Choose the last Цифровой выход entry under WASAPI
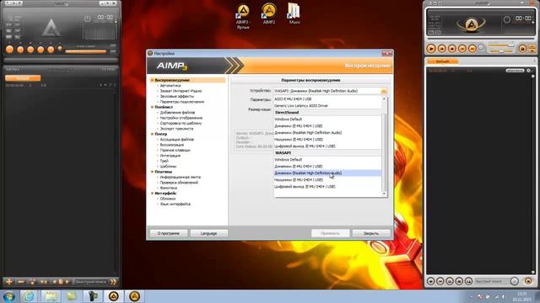540x303 pixels. (x=327, y=187)
